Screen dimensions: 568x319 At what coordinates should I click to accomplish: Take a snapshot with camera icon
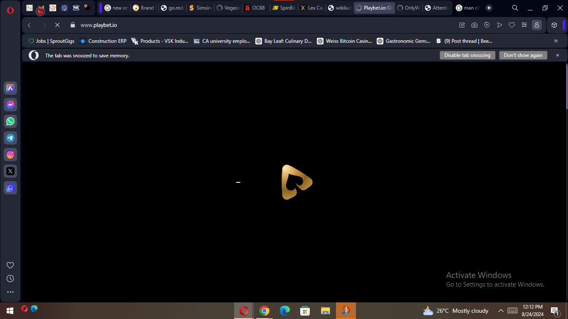coord(474,25)
